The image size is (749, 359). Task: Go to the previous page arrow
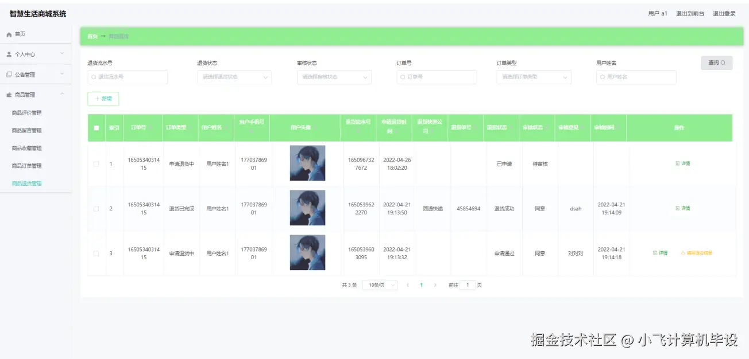(407, 285)
